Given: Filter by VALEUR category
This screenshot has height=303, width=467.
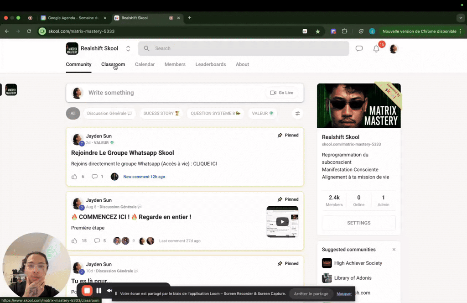Looking at the screenshot, I should click(x=262, y=114).
